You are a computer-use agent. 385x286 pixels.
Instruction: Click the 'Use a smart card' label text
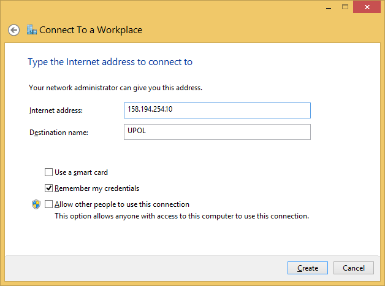coord(81,172)
